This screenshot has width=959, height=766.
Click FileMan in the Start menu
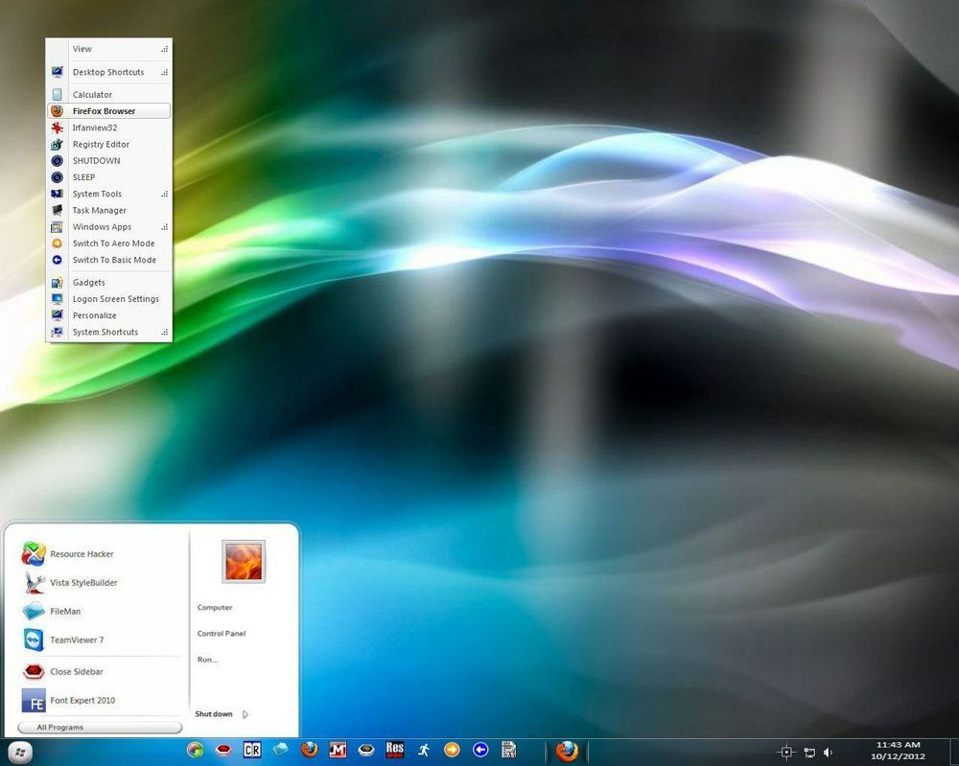[66, 612]
